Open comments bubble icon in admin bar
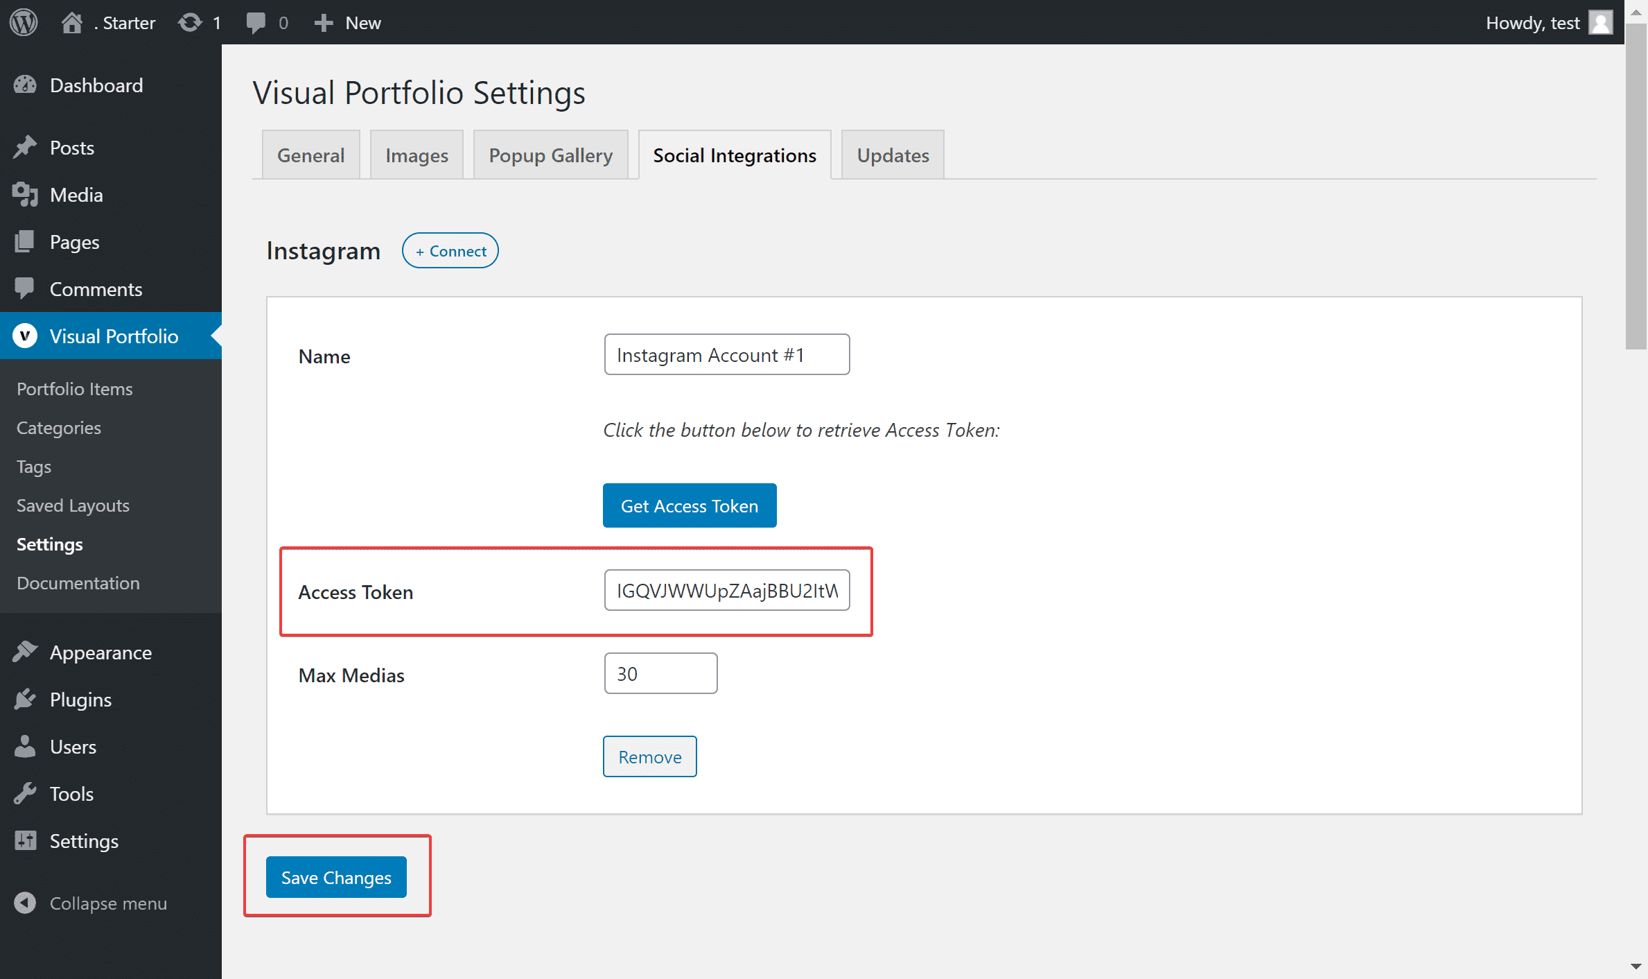 [256, 23]
